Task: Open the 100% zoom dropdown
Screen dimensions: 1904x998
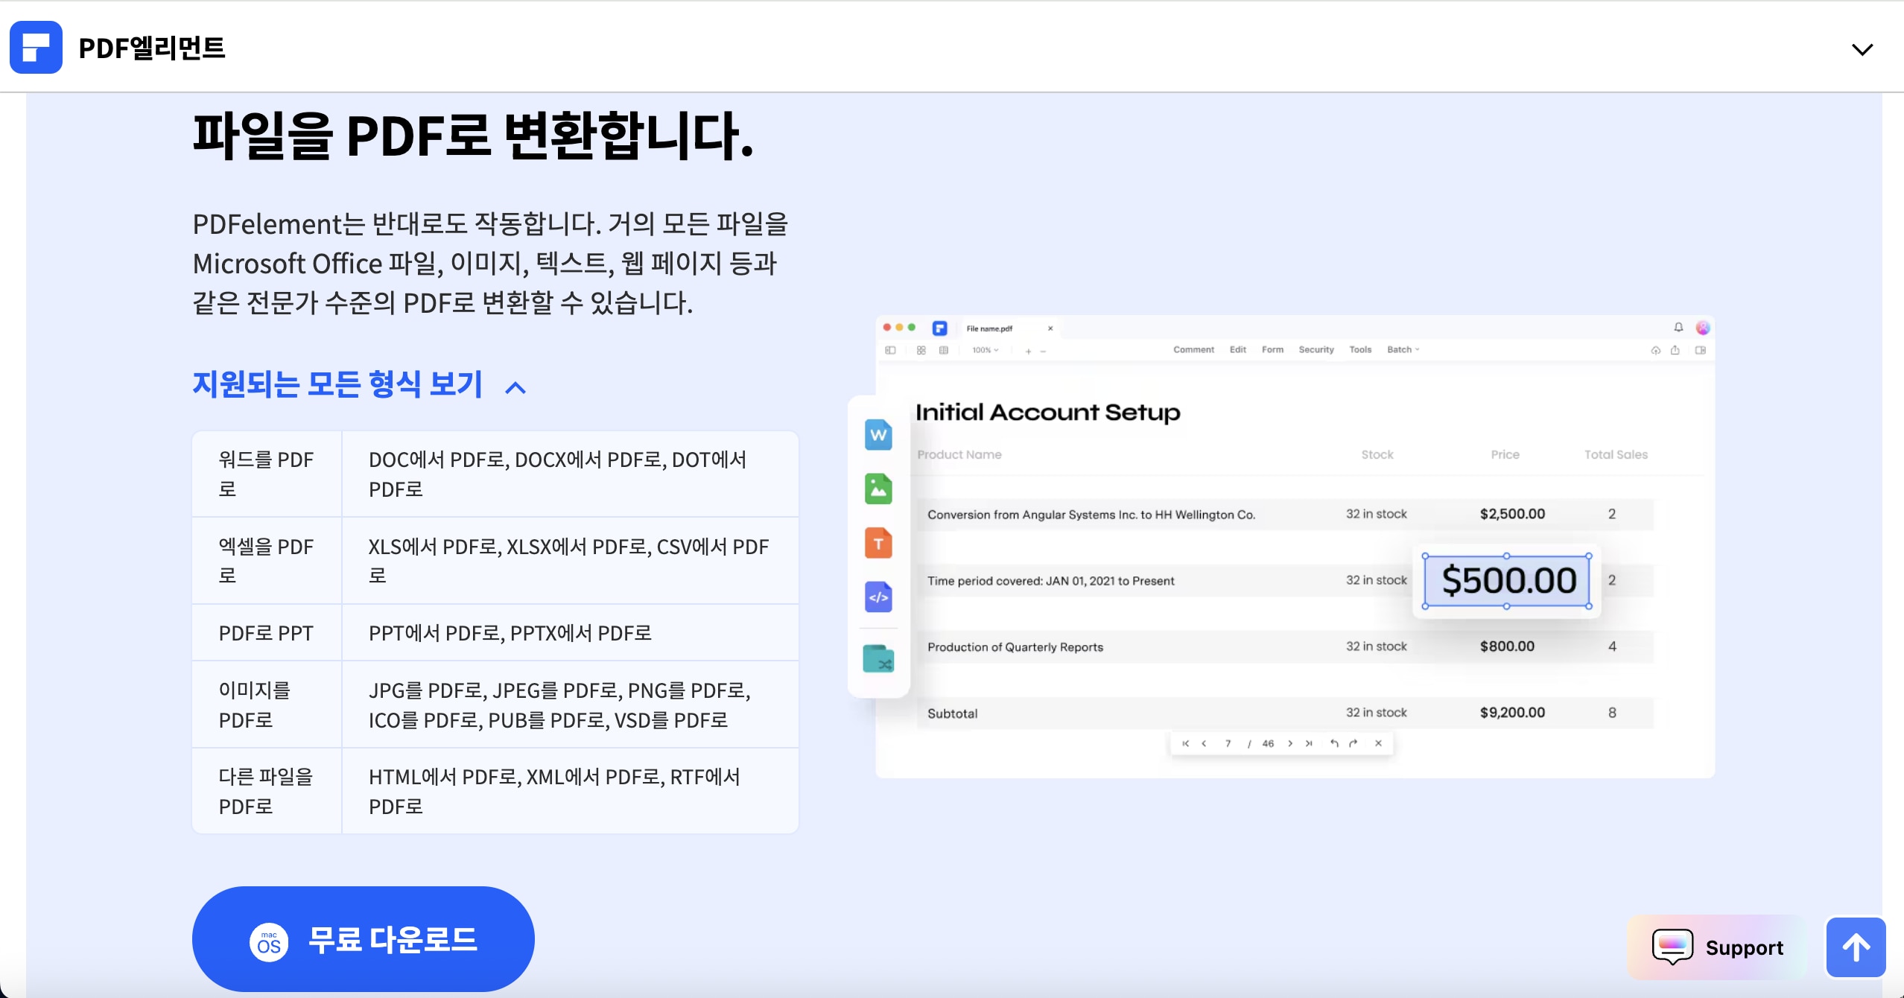Action: tap(985, 350)
